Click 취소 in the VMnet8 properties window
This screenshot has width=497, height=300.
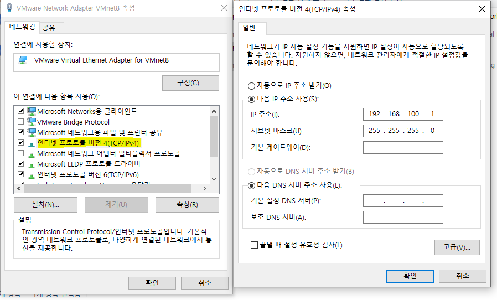tap(204, 283)
